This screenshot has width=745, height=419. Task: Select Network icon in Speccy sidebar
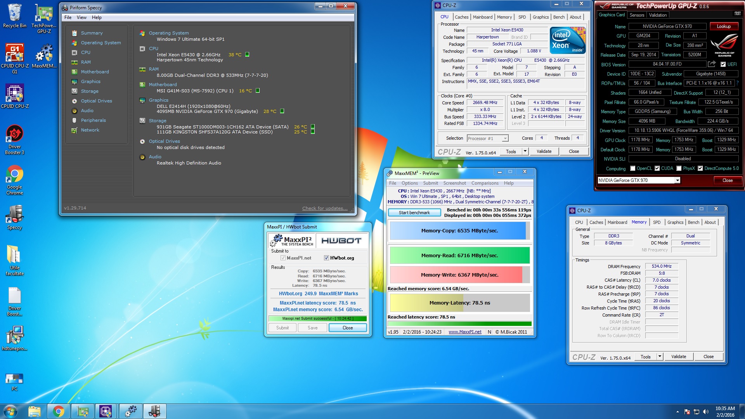pos(74,130)
